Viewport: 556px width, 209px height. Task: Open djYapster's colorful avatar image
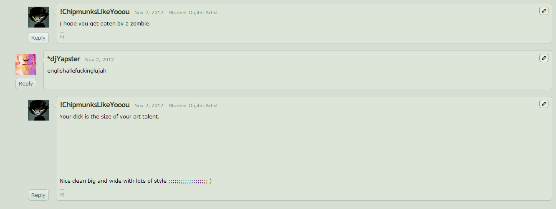[x=26, y=64]
